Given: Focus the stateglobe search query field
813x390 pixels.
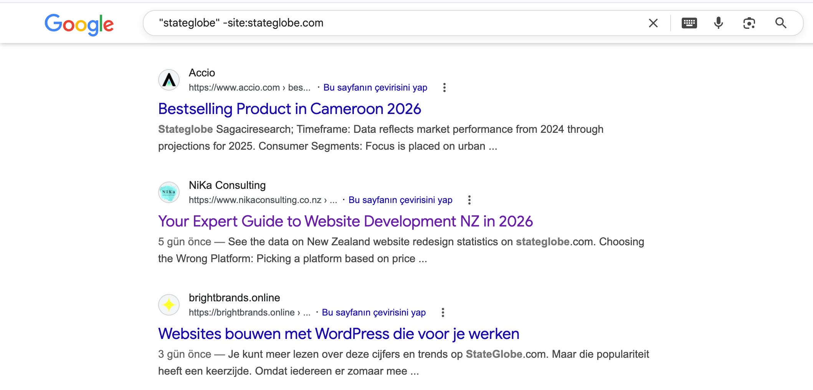Looking at the screenshot, I should point(395,23).
